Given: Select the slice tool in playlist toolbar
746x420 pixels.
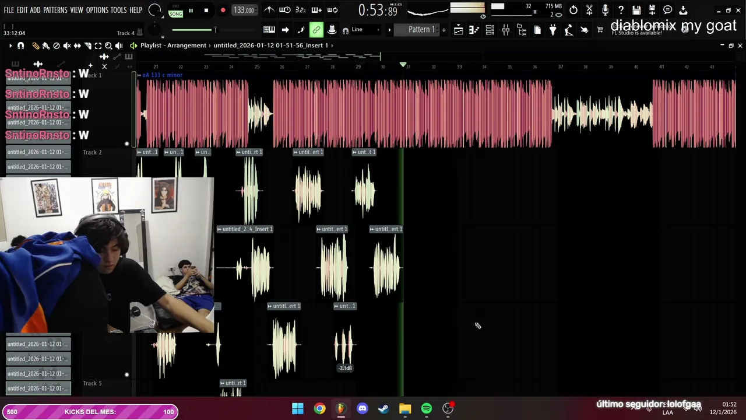Looking at the screenshot, I should coord(87,45).
